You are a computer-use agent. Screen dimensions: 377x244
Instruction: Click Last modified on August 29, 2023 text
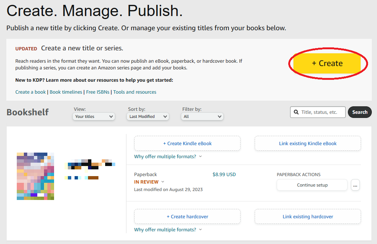(168, 190)
